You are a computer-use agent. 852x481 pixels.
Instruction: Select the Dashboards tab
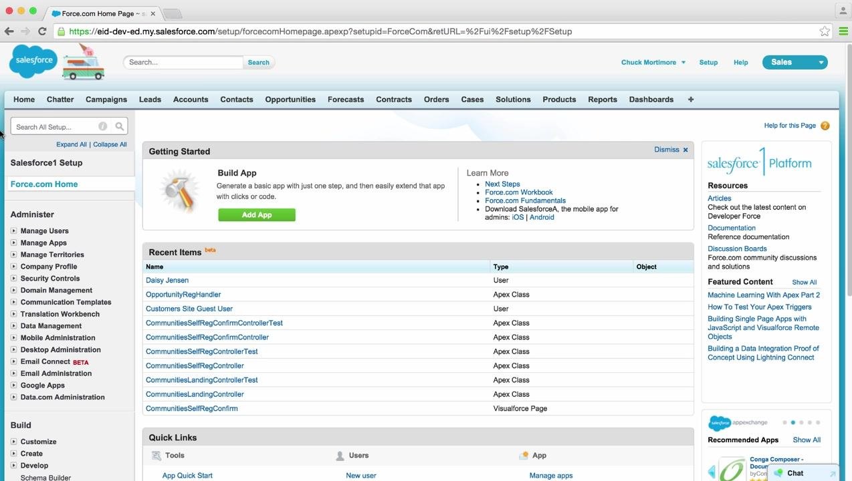point(651,100)
